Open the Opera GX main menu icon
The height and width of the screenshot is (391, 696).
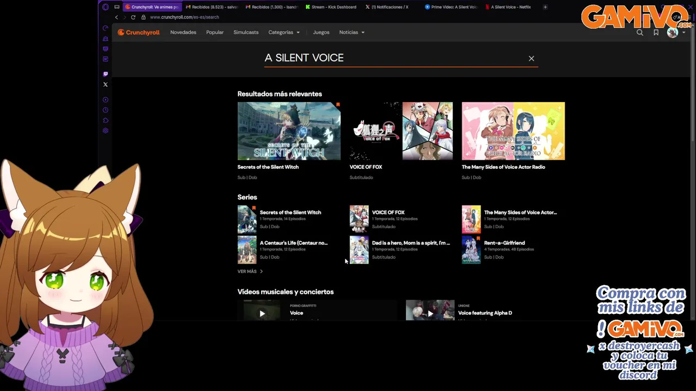pos(105,7)
